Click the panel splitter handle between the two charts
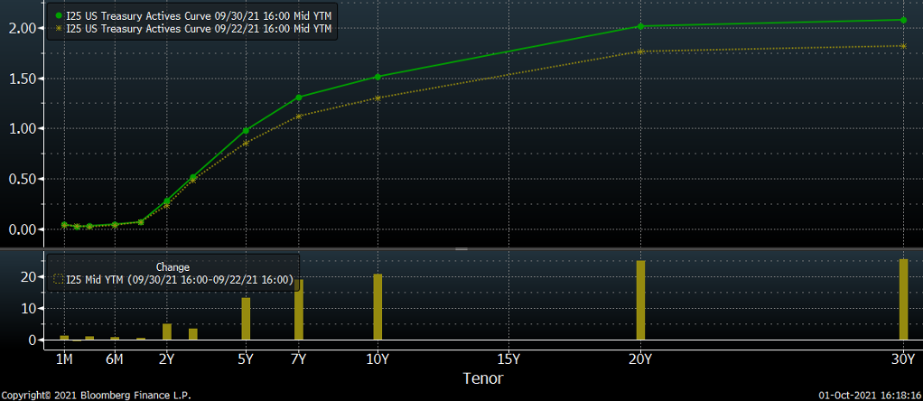 pyautogui.click(x=461, y=248)
